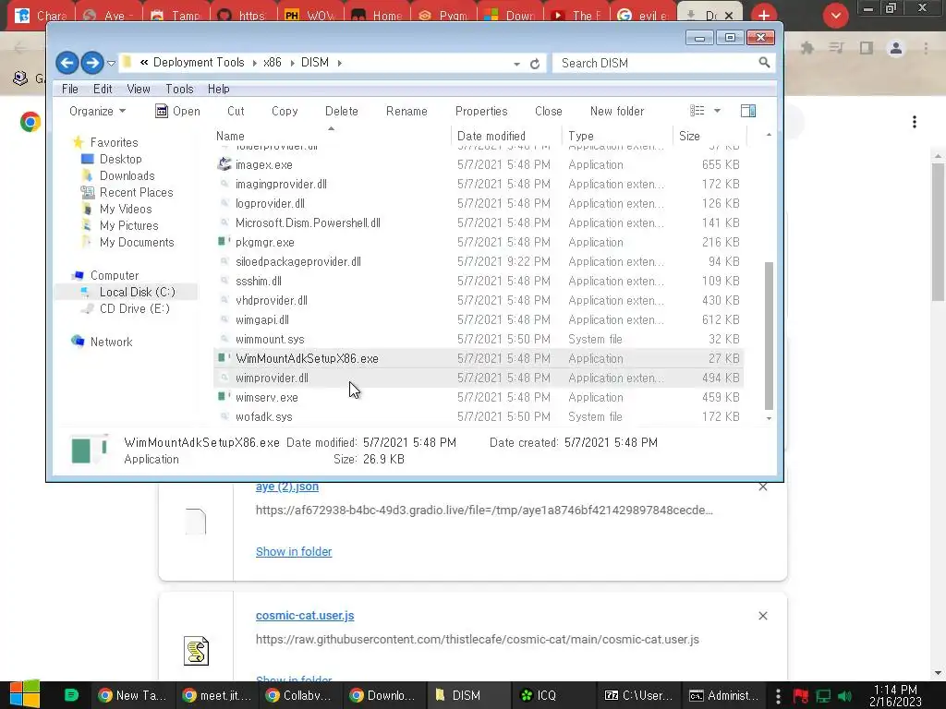Click the Close toolbar command
The width and height of the screenshot is (946, 709).
549,111
